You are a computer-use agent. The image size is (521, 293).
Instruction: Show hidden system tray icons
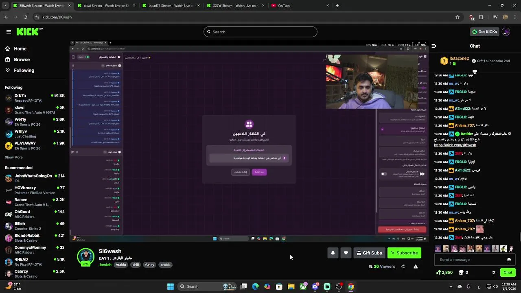tap(451, 286)
